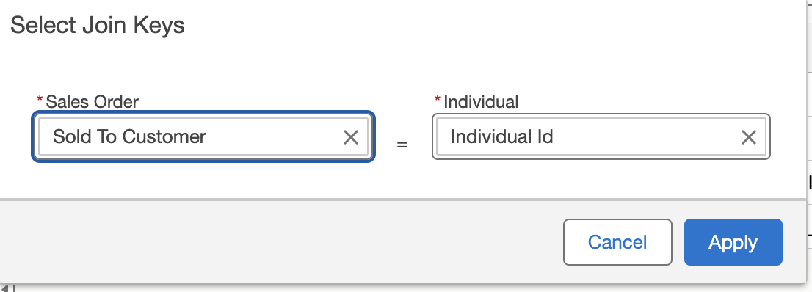
Task: Click the red asterisk beside Individual
Action: click(438, 99)
